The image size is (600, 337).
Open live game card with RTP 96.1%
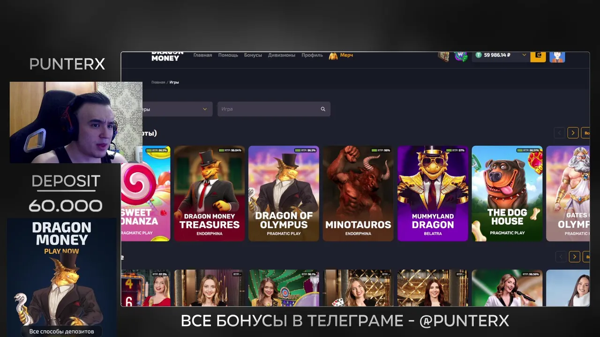pos(284,288)
